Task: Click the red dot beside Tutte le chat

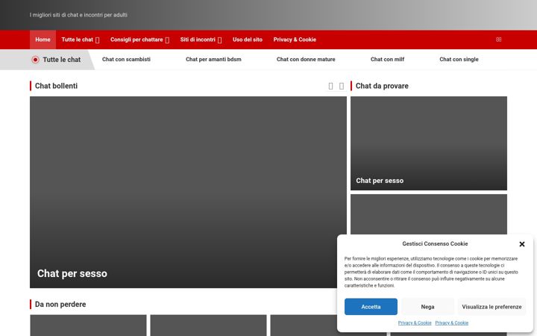Action: click(x=35, y=60)
